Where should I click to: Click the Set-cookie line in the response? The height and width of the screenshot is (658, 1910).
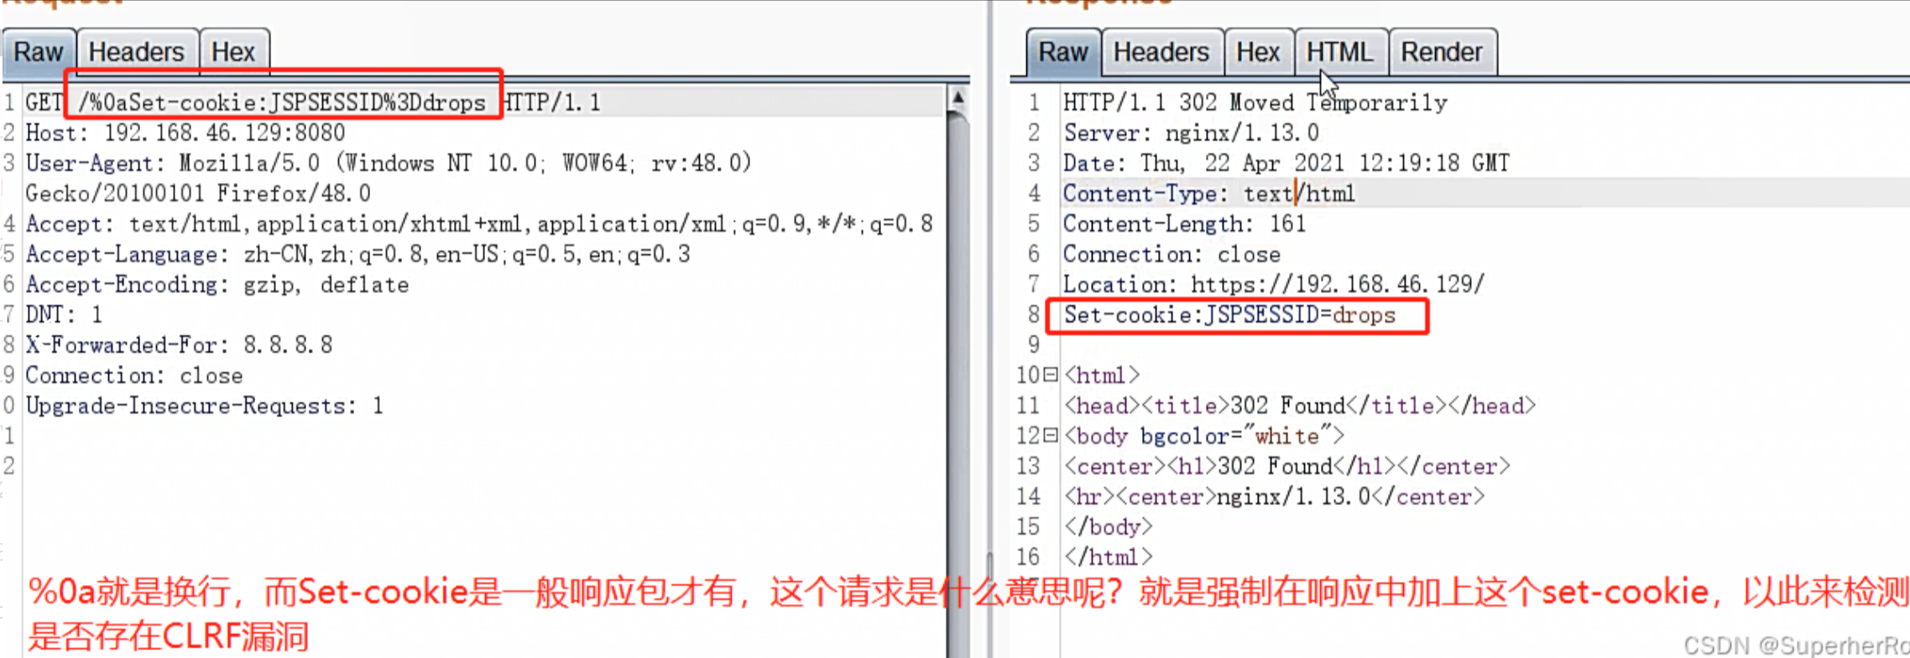point(1229,315)
